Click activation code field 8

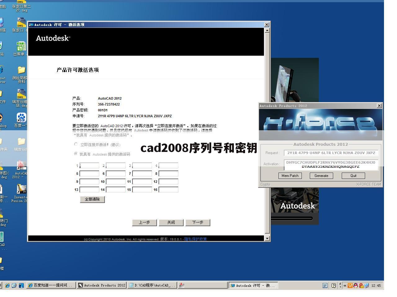tap(168, 174)
